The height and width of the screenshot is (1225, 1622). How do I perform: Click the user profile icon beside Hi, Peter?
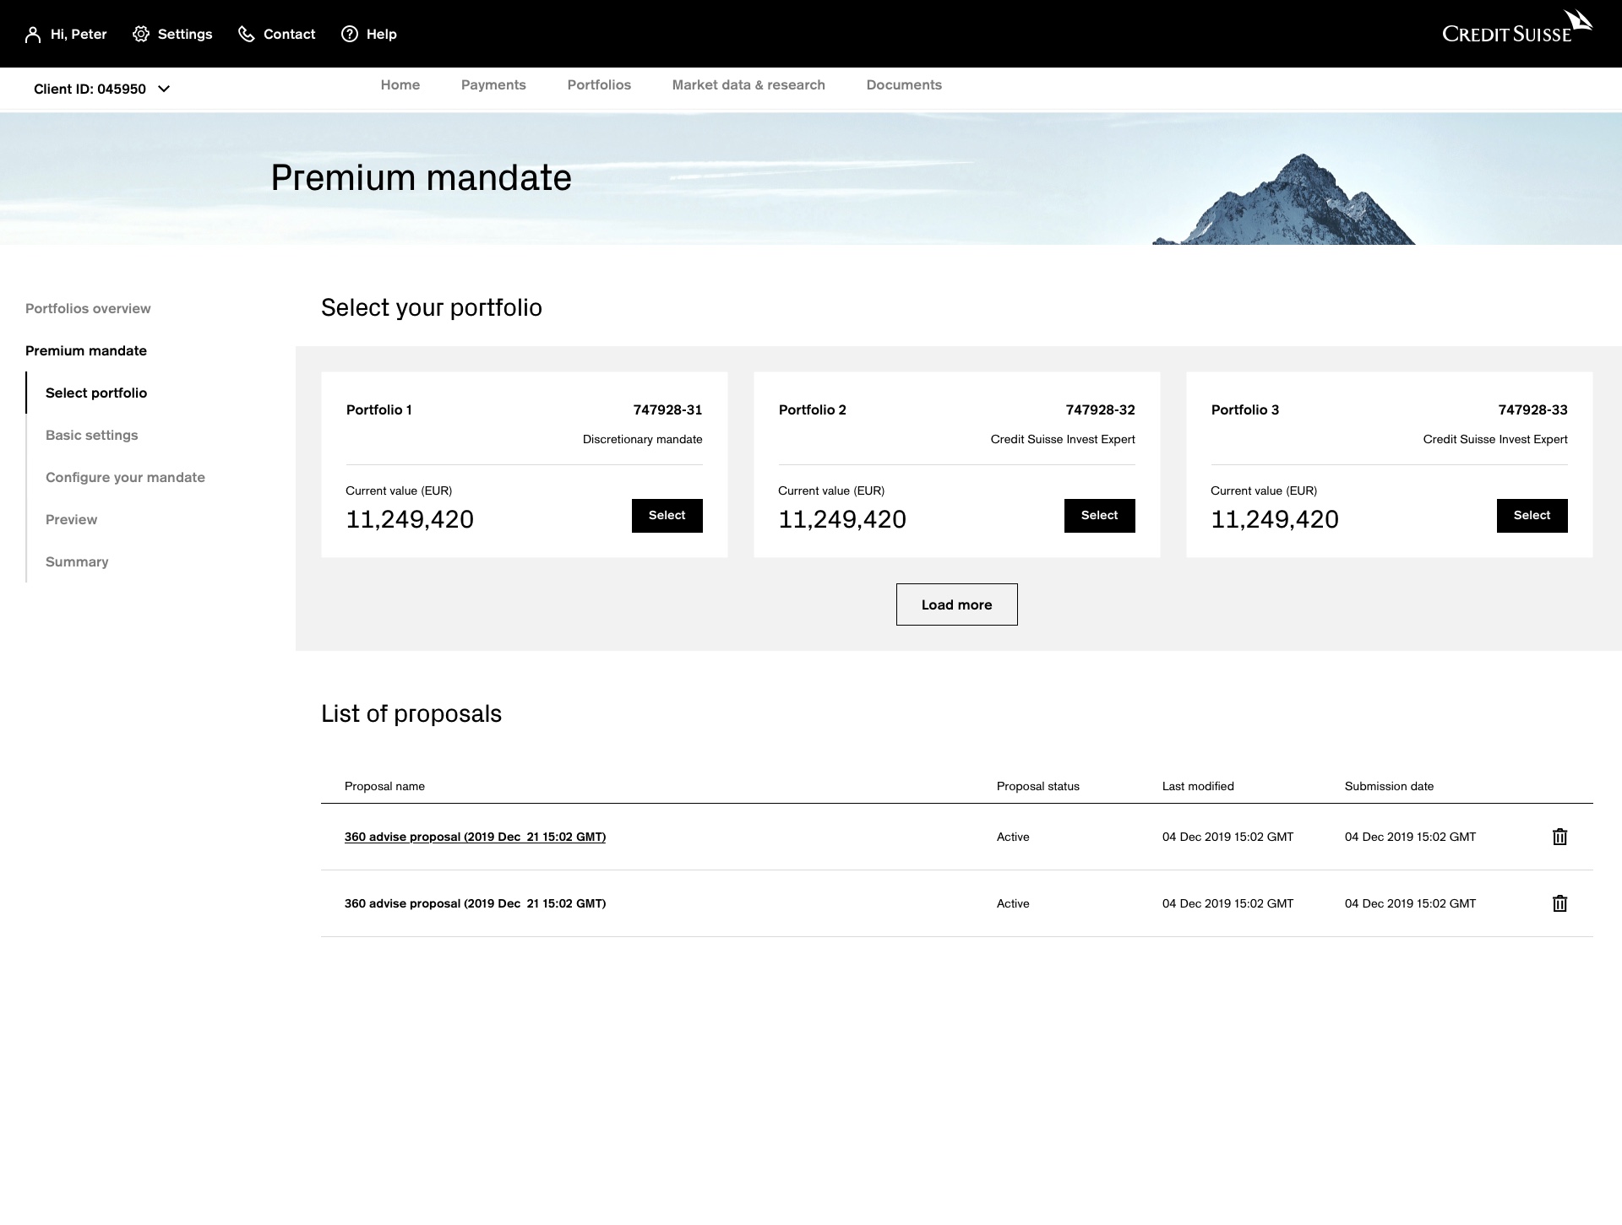pyautogui.click(x=33, y=35)
